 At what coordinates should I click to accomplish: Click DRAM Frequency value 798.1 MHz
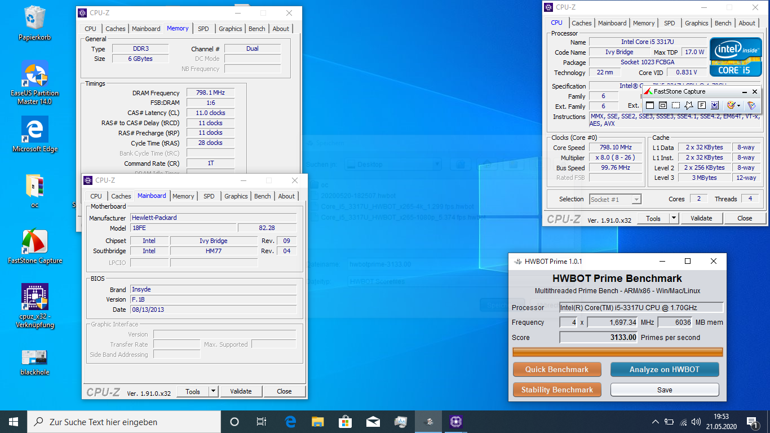click(210, 93)
